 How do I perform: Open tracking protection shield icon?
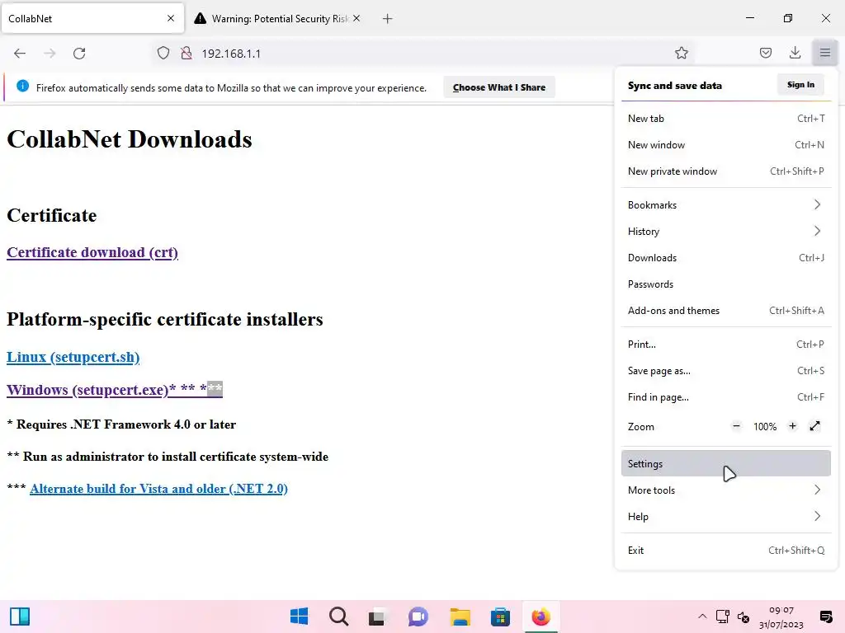coord(163,53)
